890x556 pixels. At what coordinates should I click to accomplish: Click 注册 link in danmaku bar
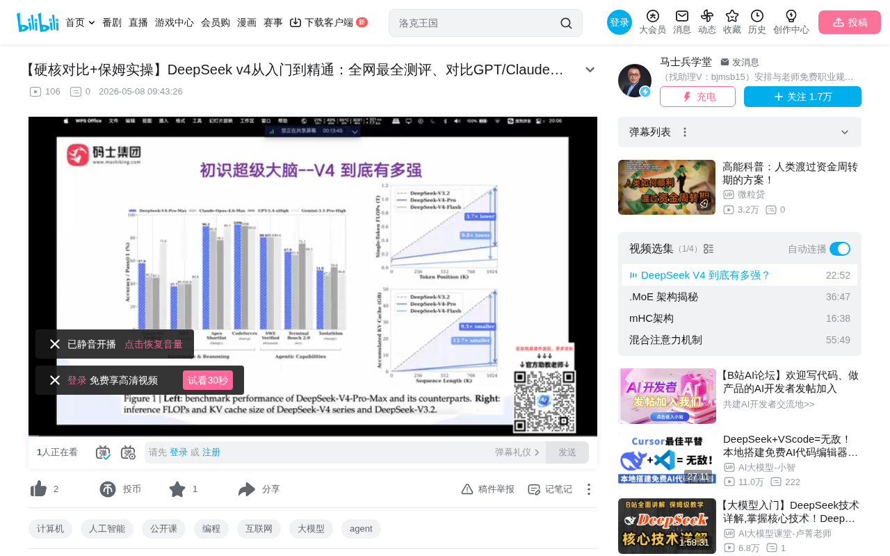pyautogui.click(x=211, y=452)
